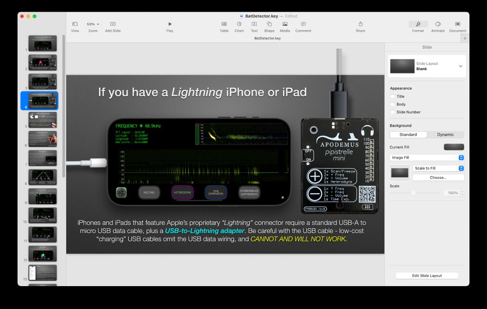Screen dimensions: 487x309
Task: Click the 'CANNOT AND WILL NOT WORK.' yellow text
Action: (x=299, y=239)
